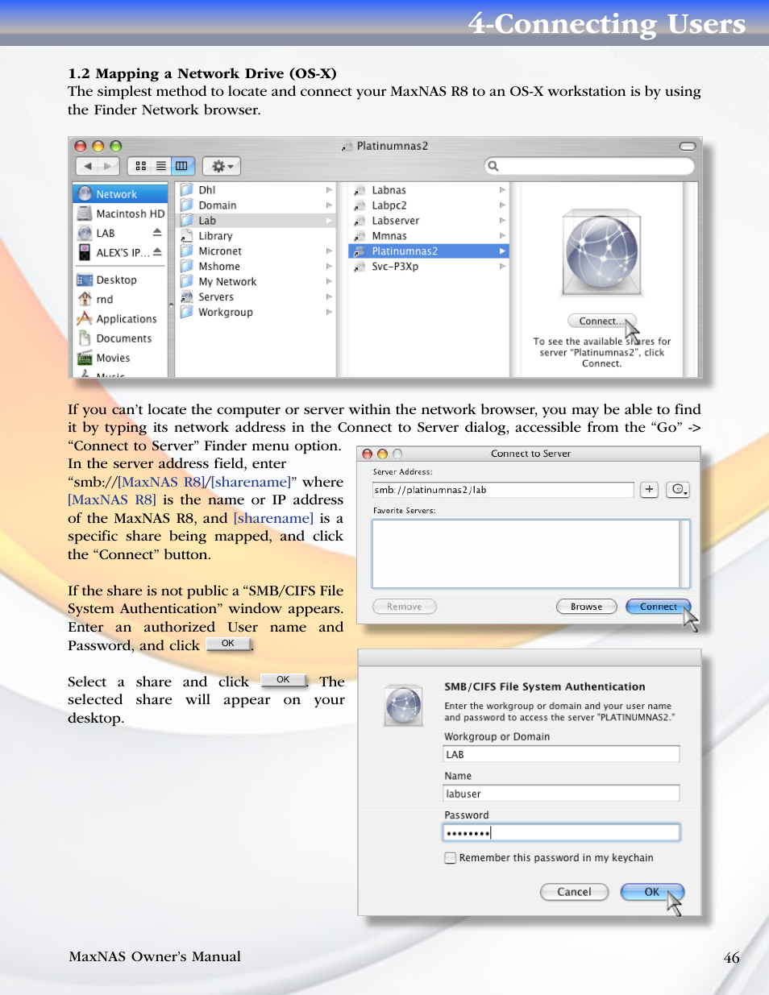Switch Finder to list view

click(x=161, y=166)
